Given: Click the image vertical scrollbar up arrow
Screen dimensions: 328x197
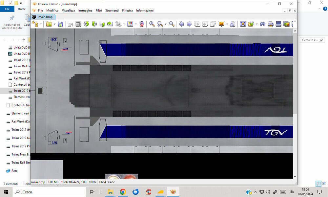Looking at the screenshot, I should coord(295,31).
